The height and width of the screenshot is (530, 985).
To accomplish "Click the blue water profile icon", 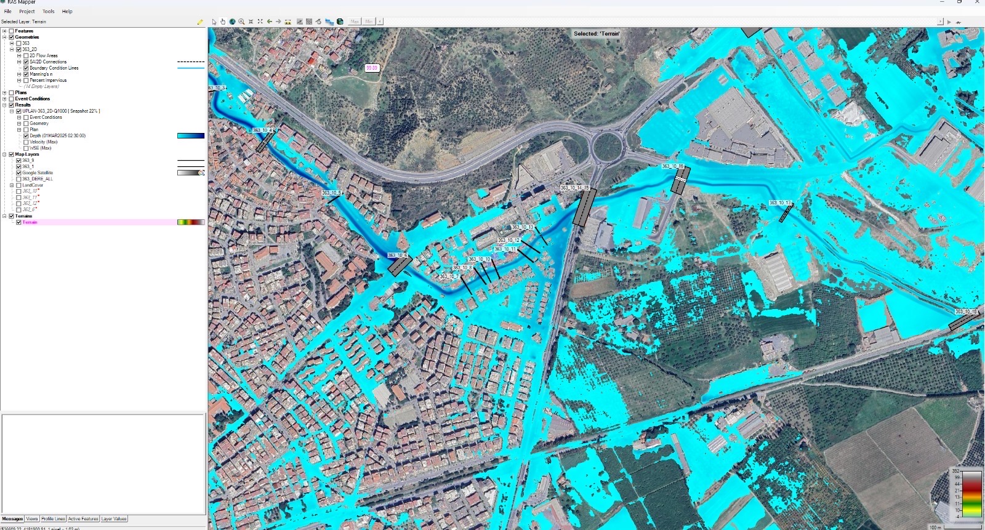I will (329, 22).
